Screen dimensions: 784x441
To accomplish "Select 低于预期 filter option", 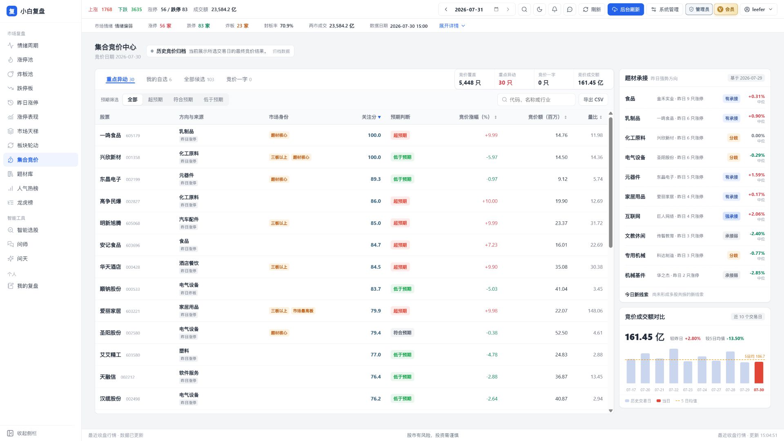I will click(x=213, y=100).
